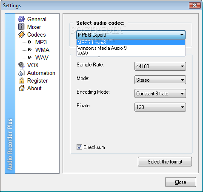Click the Codecs icon in sidebar
This screenshot has height=192, width=203.
click(x=22, y=34)
